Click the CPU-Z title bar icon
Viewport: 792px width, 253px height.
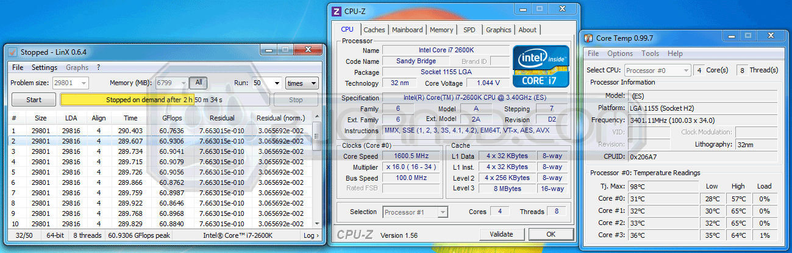pos(337,10)
